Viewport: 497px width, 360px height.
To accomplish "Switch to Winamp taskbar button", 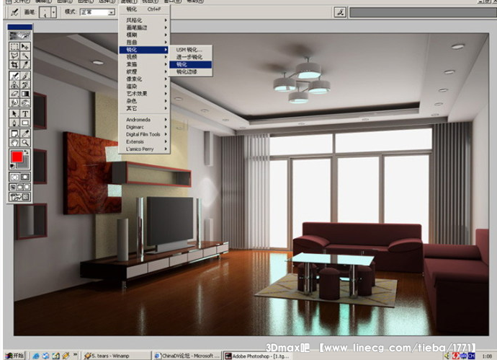I will 116,356.
